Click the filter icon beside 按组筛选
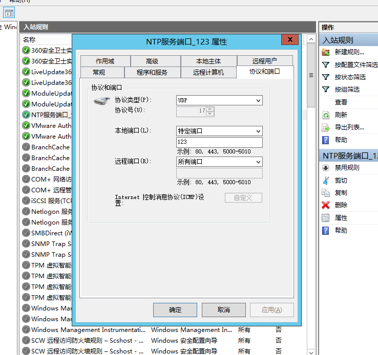The width and height of the screenshot is (378, 355). pyautogui.click(x=326, y=90)
